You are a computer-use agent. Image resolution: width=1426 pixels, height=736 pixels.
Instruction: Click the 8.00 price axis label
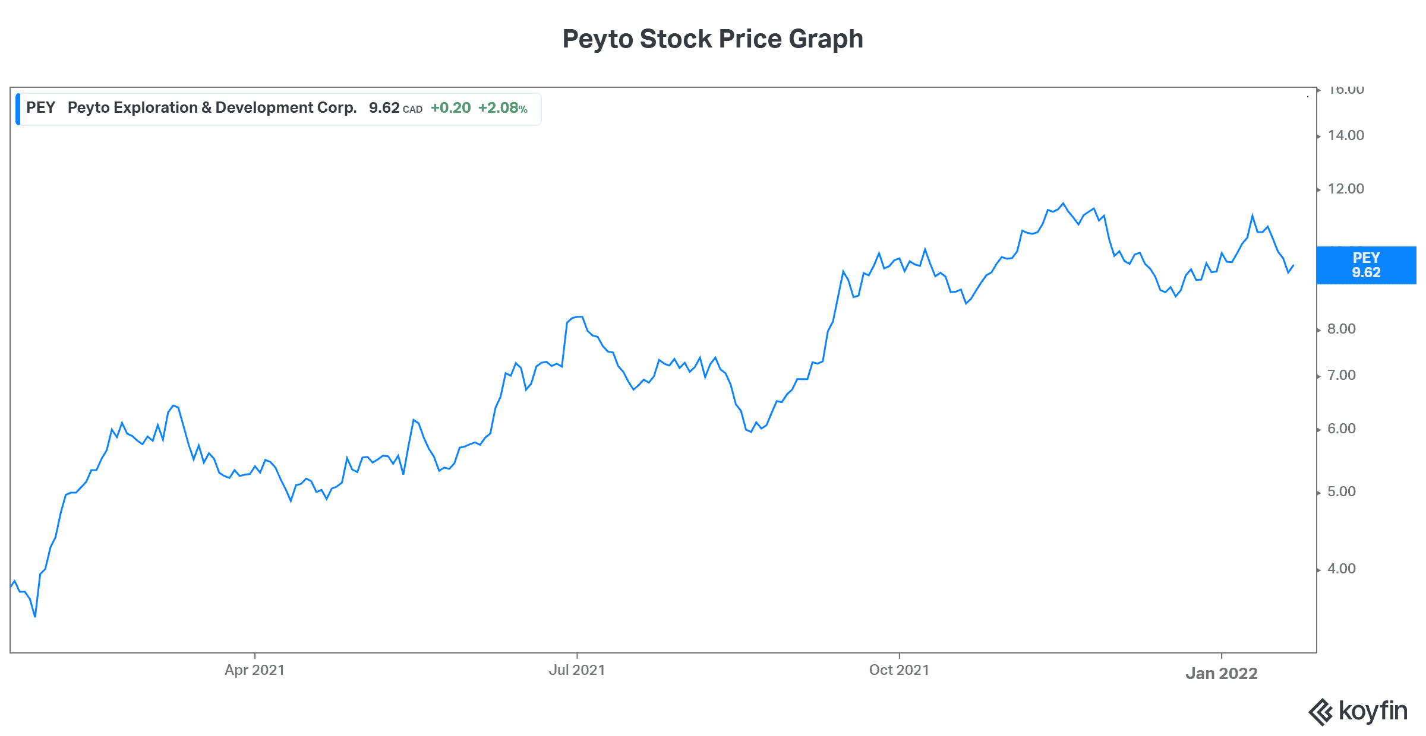1342,329
